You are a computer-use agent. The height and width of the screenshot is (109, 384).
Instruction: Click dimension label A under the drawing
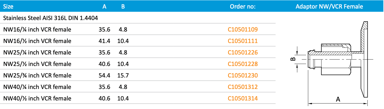338,99
